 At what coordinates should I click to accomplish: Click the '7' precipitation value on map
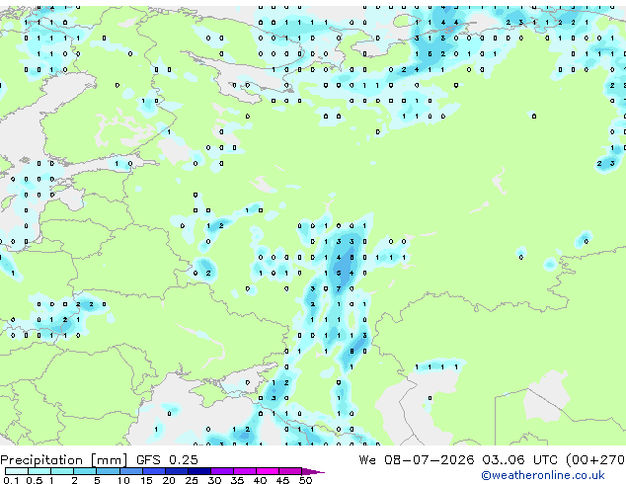339,288
